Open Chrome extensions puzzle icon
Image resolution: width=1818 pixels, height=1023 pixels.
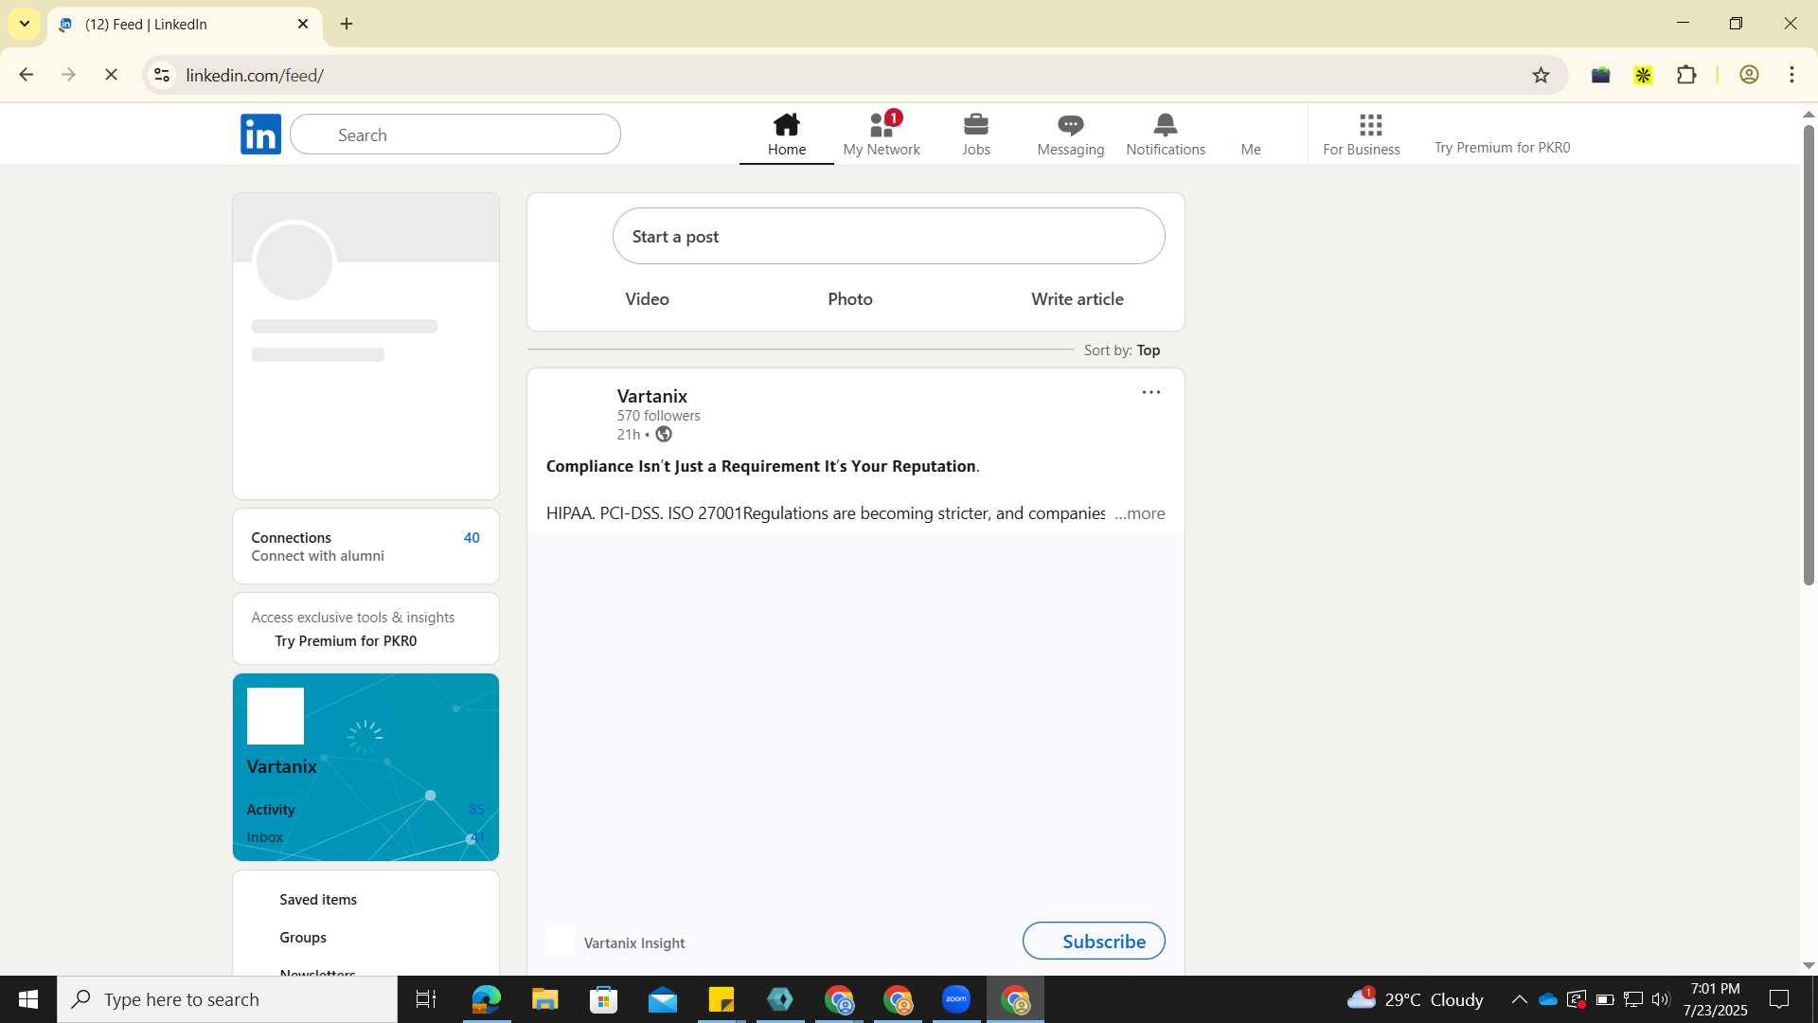click(1686, 75)
